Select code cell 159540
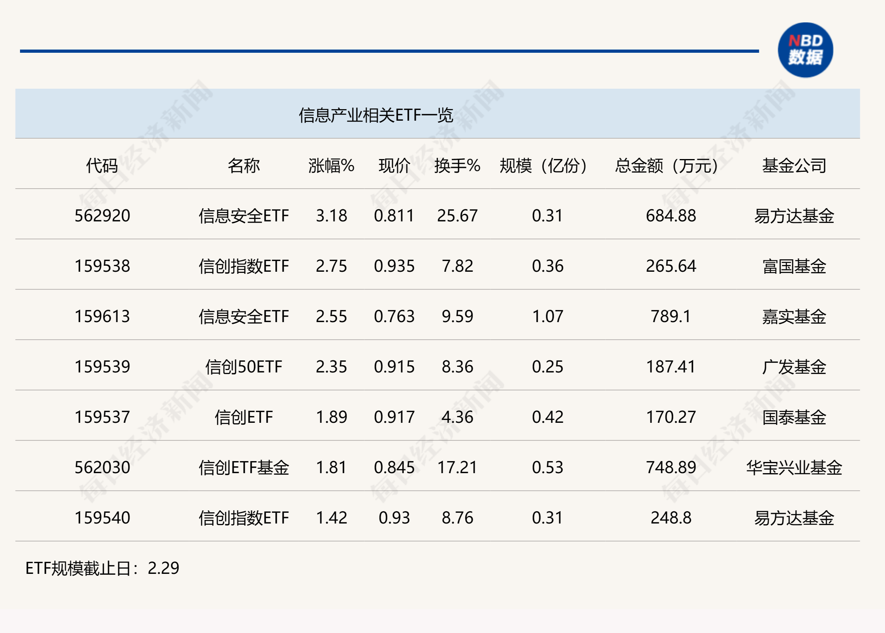885x633 pixels. point(102,518)
